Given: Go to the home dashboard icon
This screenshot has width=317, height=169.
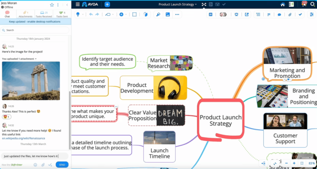Looking at the screenshot, I should [x=283, y=5].
